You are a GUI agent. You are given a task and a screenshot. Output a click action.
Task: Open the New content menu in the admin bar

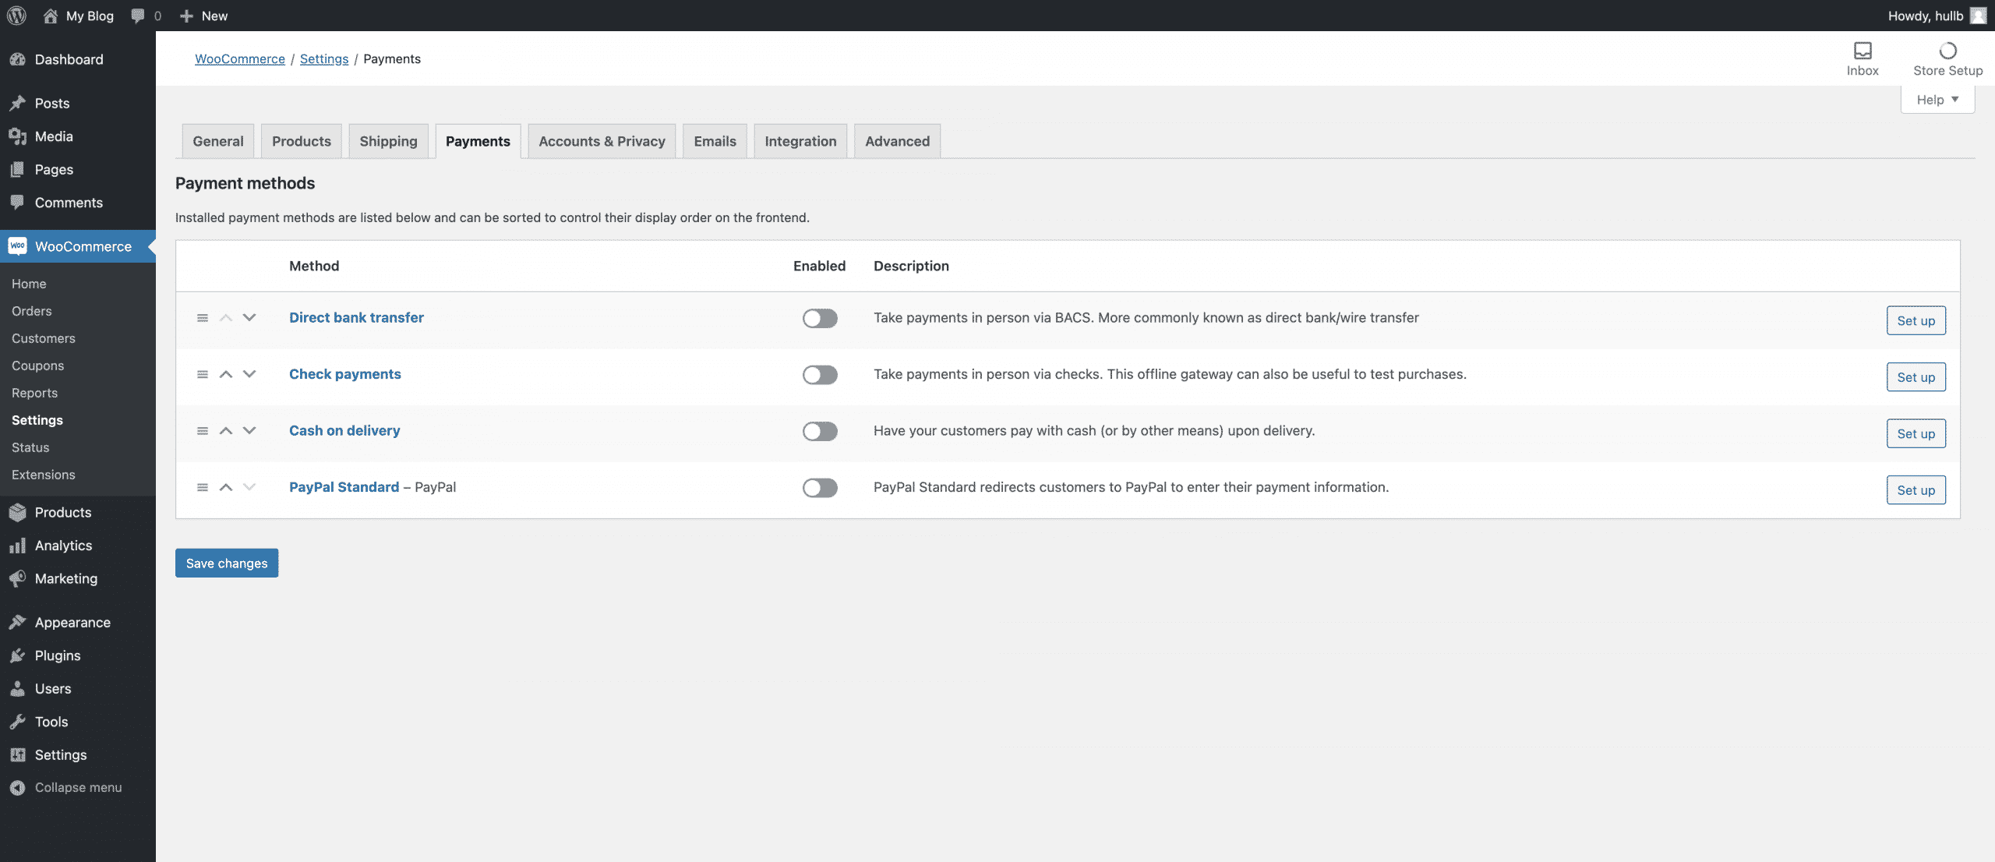204,16
